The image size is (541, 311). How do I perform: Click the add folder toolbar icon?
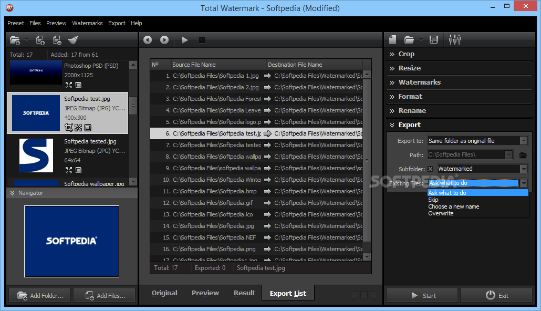pos(15,40)
